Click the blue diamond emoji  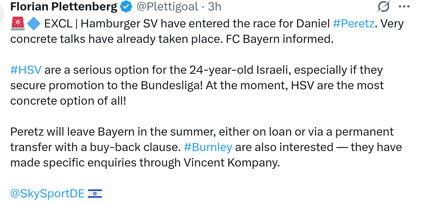point(34,24)
